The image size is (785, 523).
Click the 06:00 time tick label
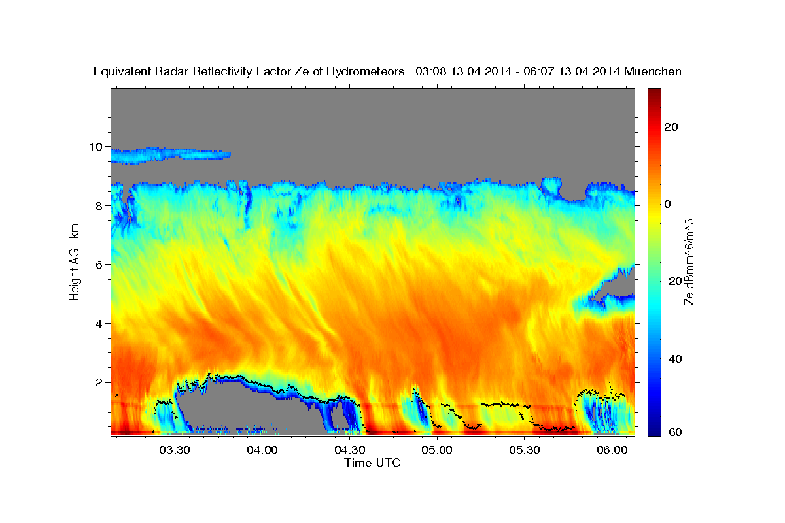612,450
